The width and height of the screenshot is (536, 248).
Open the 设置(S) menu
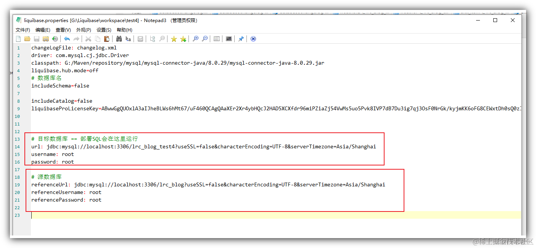point(104,30)
